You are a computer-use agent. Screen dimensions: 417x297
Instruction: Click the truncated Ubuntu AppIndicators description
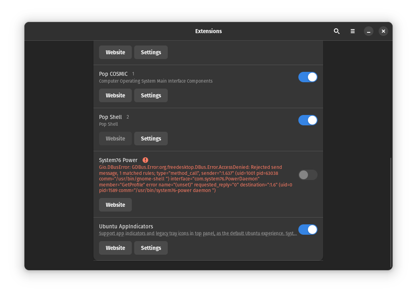coord(198,233)
